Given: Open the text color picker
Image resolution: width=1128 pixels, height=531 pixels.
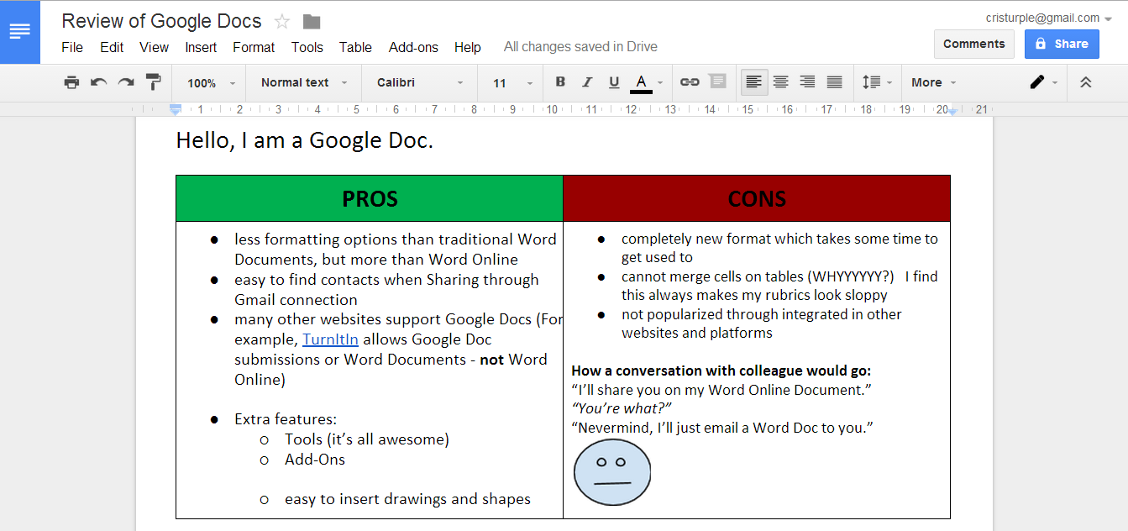Looking at the screenshot, I should tap(647, 82).
